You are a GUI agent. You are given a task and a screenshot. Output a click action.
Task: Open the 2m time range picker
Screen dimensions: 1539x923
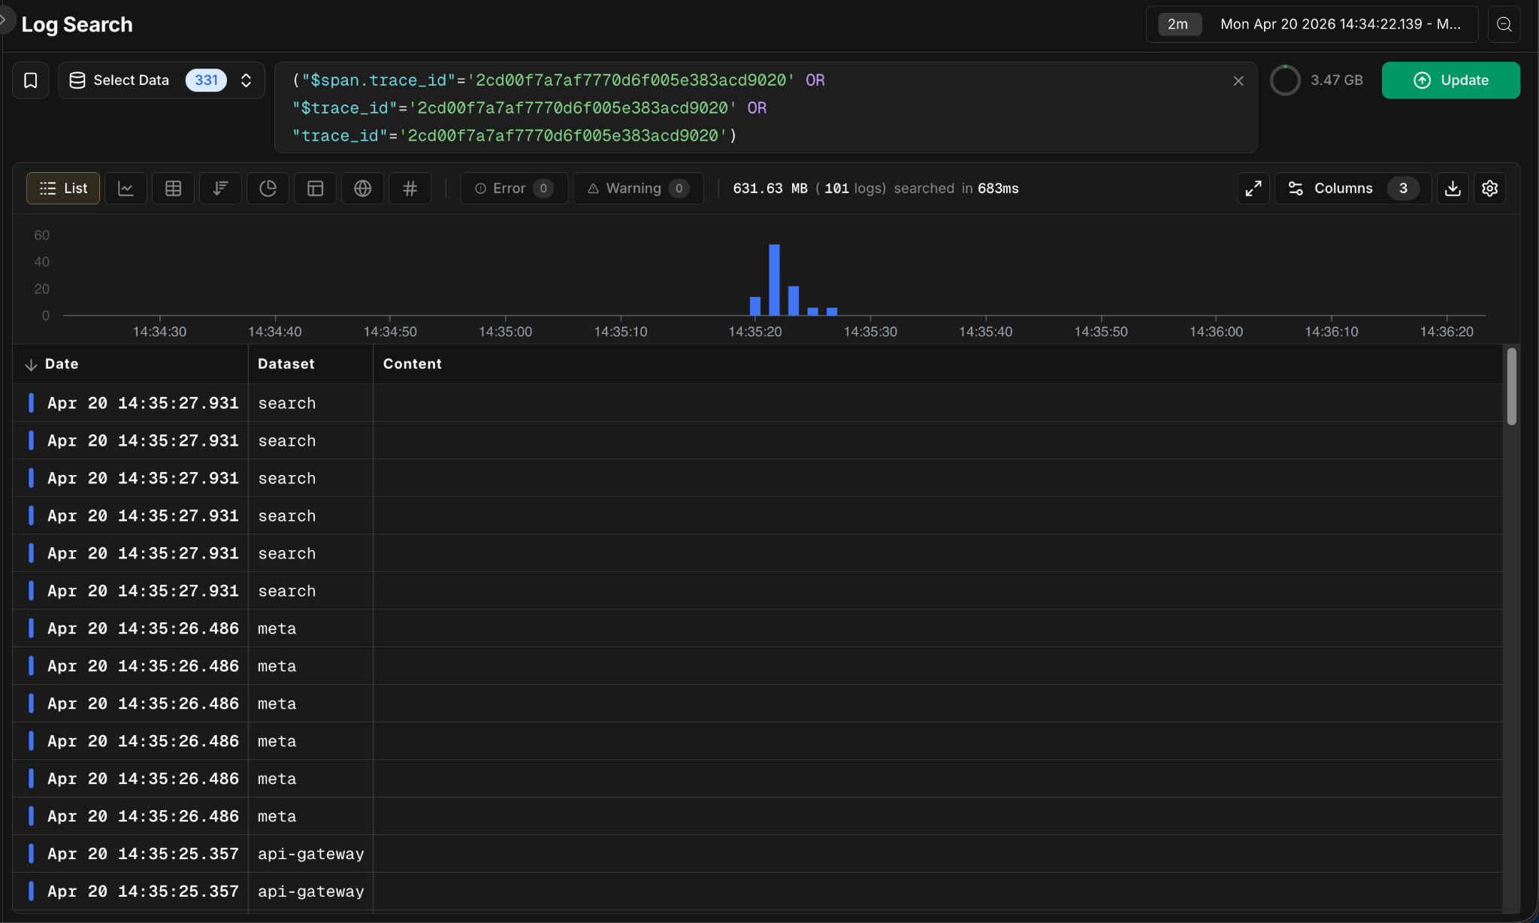click(x=1178, y=24)
